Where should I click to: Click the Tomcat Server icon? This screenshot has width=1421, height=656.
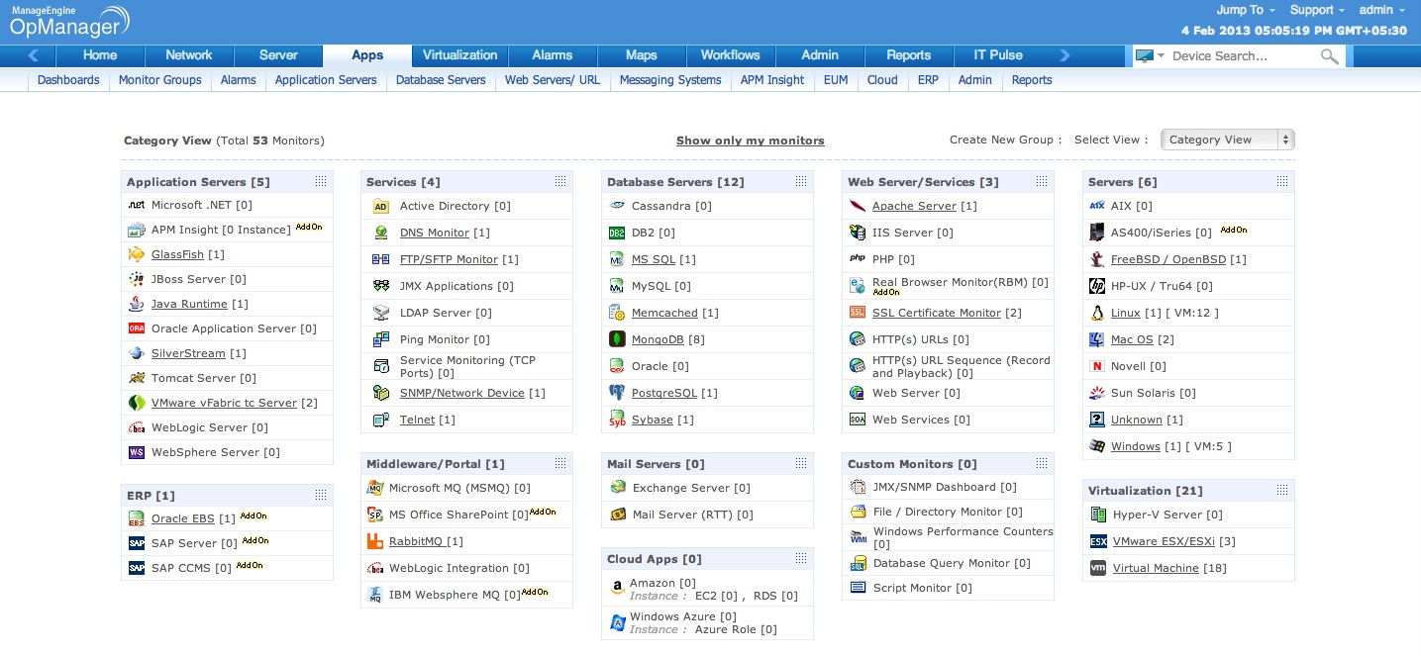137,378
